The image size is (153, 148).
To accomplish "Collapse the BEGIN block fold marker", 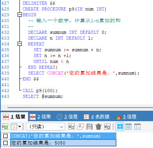I will point(19,15).
